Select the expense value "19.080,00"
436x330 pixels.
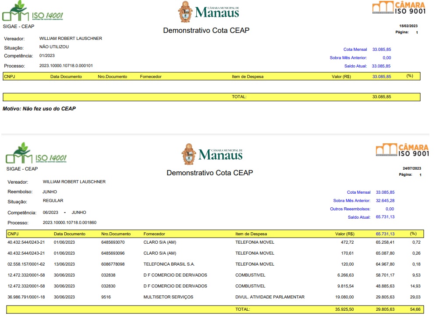point(344,297)
